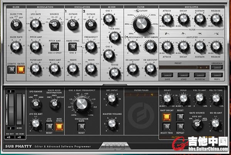The image size is (231, 155).
Task: Click the envelope Hold knob
Action: coord(183,98)
